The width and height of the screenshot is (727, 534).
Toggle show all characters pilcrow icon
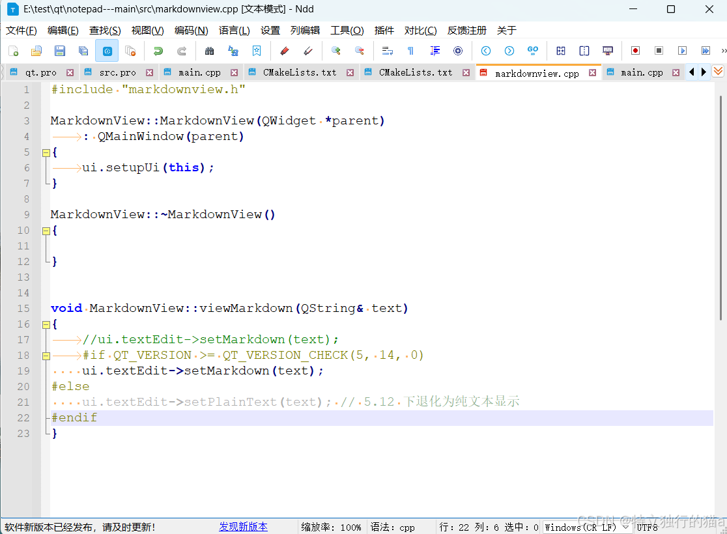coord(411,51)
